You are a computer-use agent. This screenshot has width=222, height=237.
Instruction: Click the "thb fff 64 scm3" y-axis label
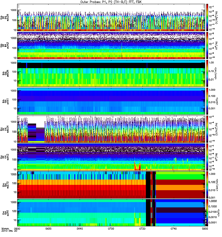pyautogui.click(x=4, y=46)
